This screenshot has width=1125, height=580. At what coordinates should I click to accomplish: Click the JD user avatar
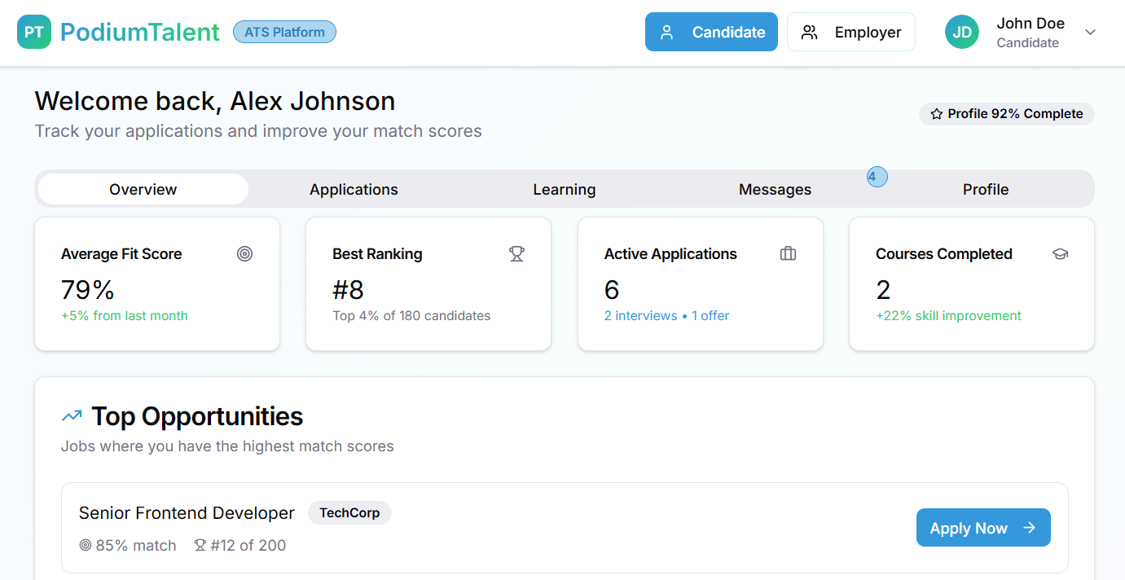tap(961, 33)
